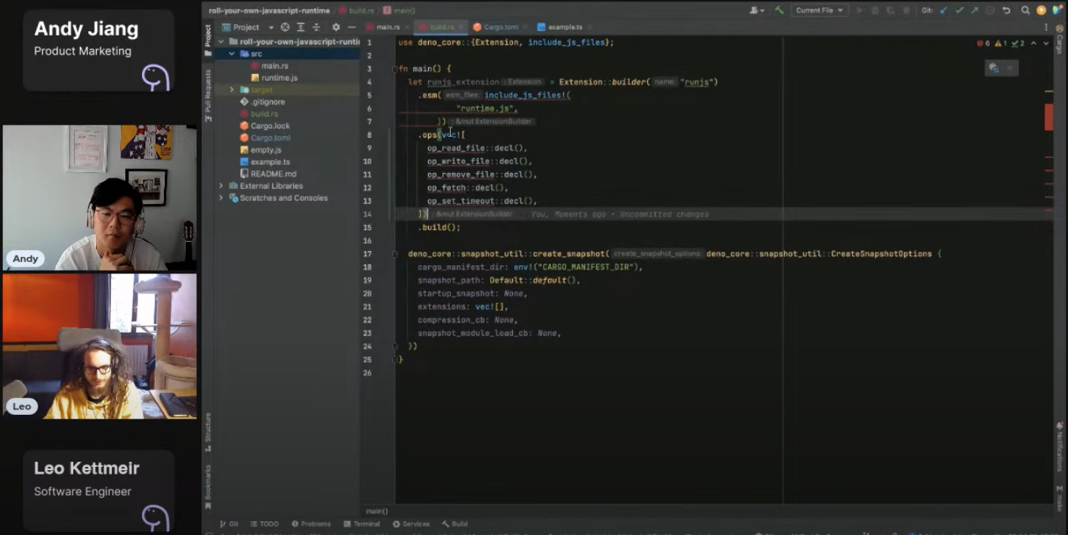
Task: Expand the External Libraries node
Action: pos(220,185)
